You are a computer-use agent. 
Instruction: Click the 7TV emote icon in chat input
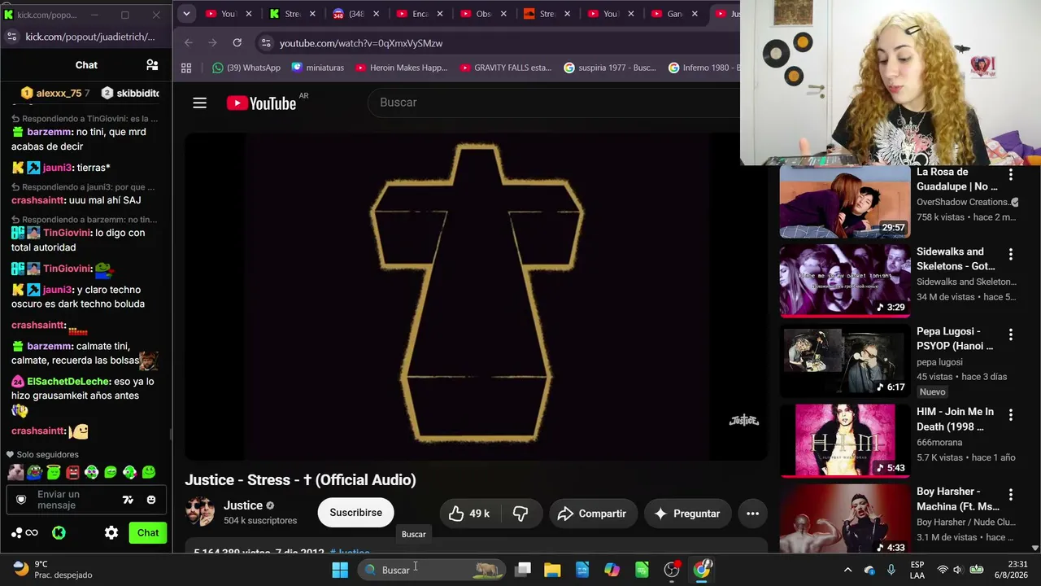point(128,500)
